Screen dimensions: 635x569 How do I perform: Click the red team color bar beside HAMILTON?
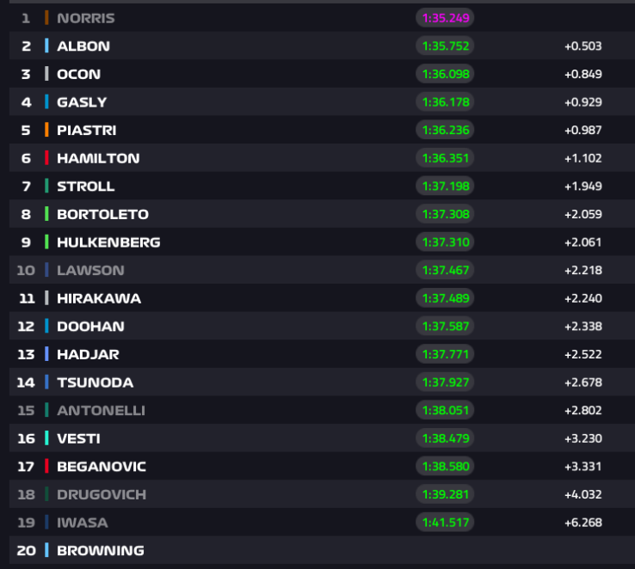[46, 157]
